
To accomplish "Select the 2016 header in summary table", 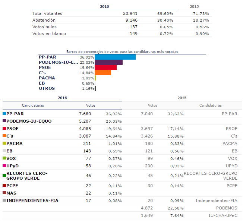I will 104,6.
